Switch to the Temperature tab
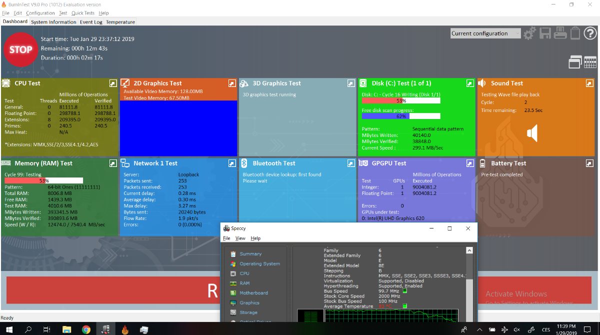600x335 pixels. pyautogui.click(x=120, y=22)
